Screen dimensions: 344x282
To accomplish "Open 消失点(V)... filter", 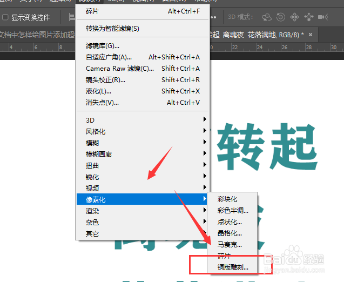I will coord(143,103).
